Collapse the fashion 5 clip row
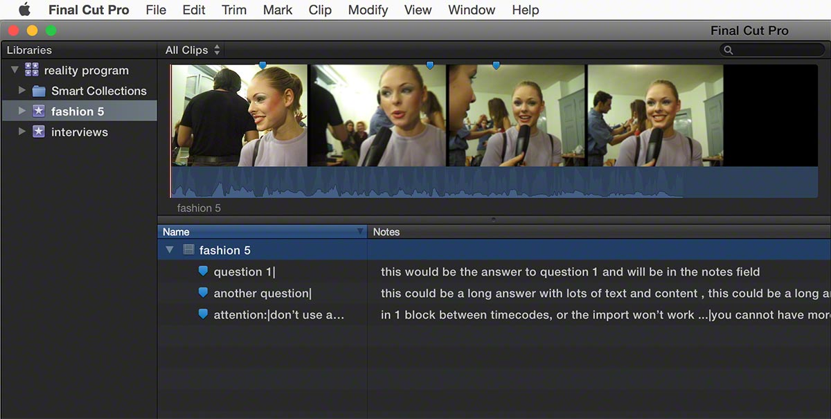This screenshot has height=419, width=831. [x=170, y=250]
